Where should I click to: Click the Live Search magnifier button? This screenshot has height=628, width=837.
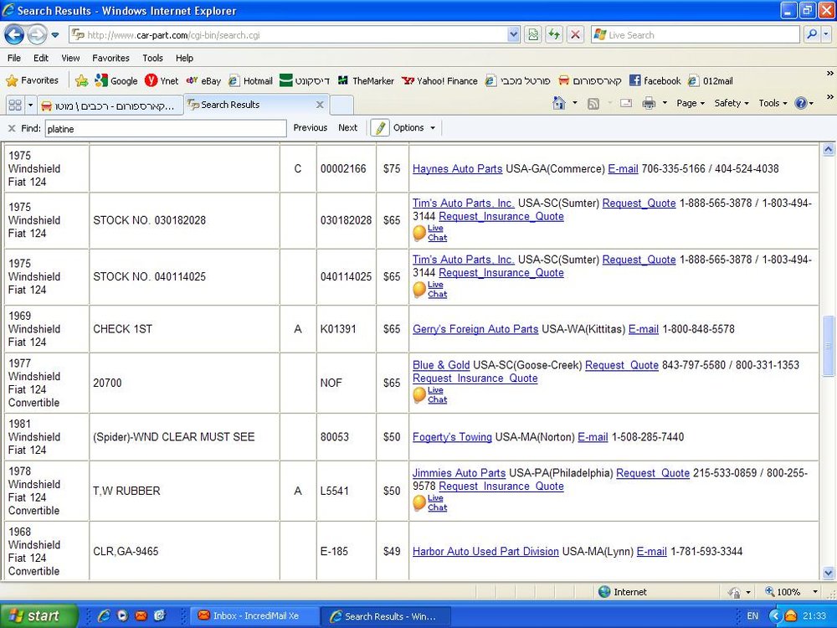pyautogui.click(x=812, y=35)
